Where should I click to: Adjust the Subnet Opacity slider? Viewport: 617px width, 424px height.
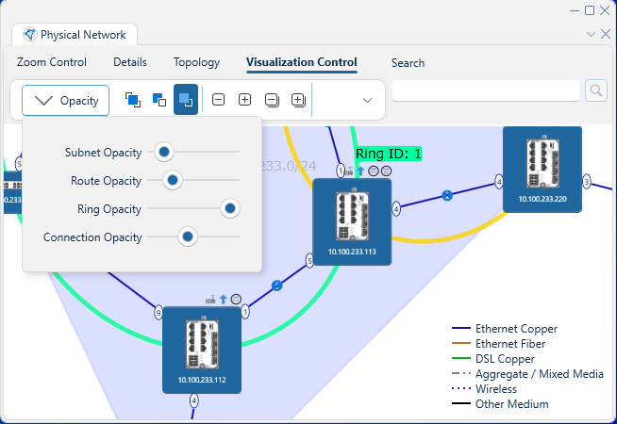(x=164, y=152)
